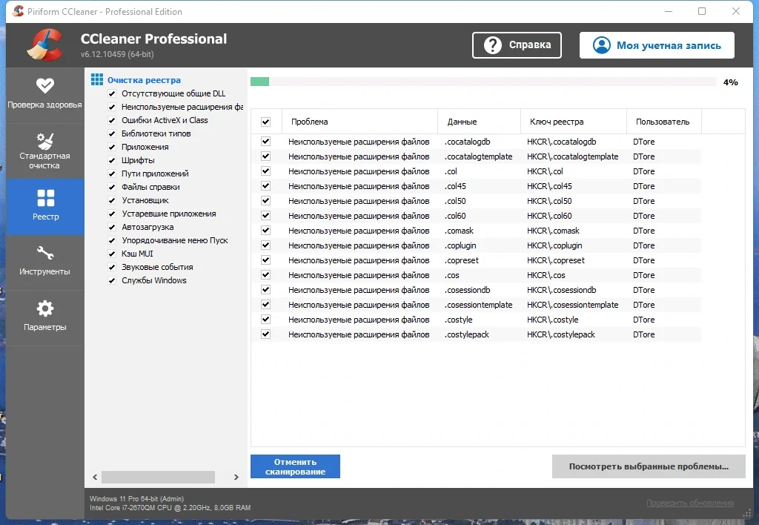Viewport: 759px width, 525px height.
Task: Click the Отменить сканирование button
Action: tap(295, 466)
